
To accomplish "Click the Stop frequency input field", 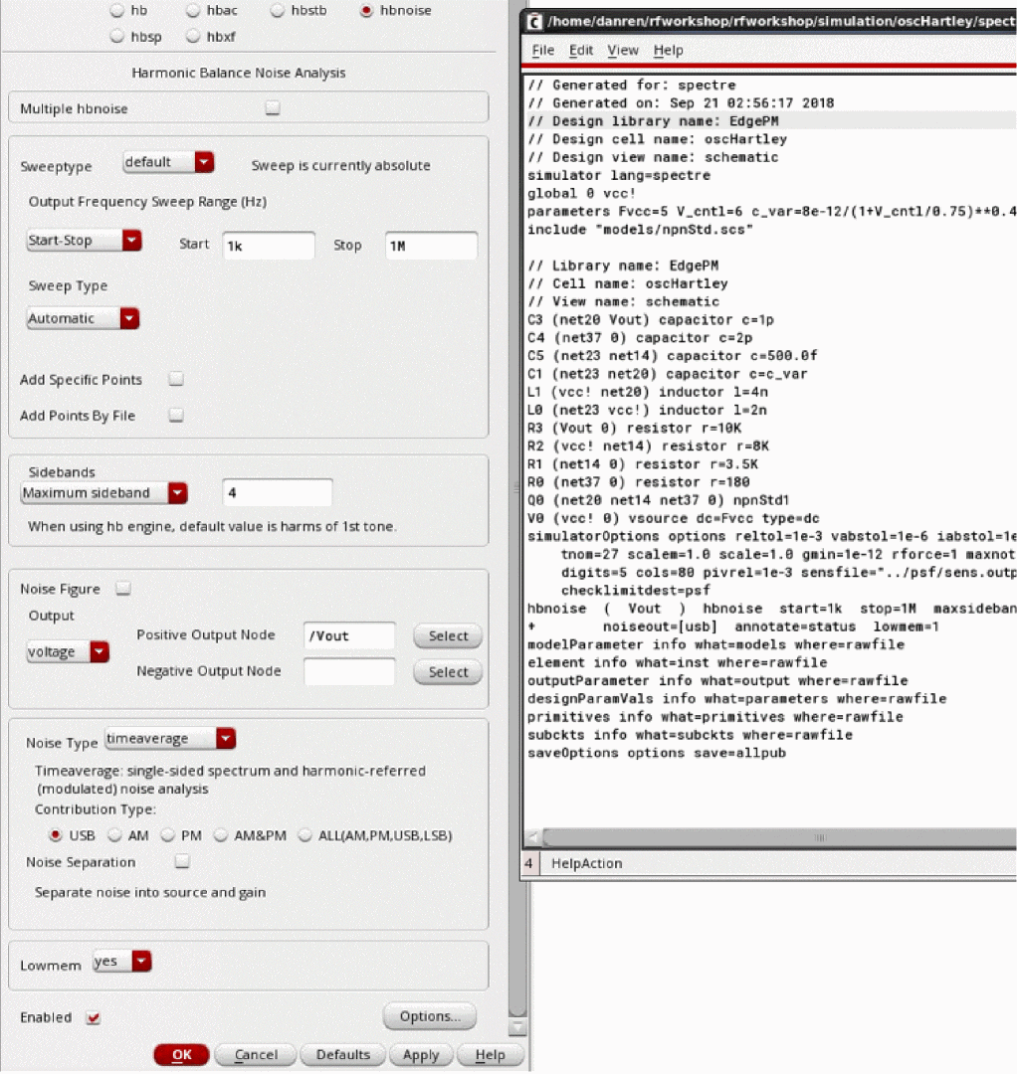I will coord(431,245).
